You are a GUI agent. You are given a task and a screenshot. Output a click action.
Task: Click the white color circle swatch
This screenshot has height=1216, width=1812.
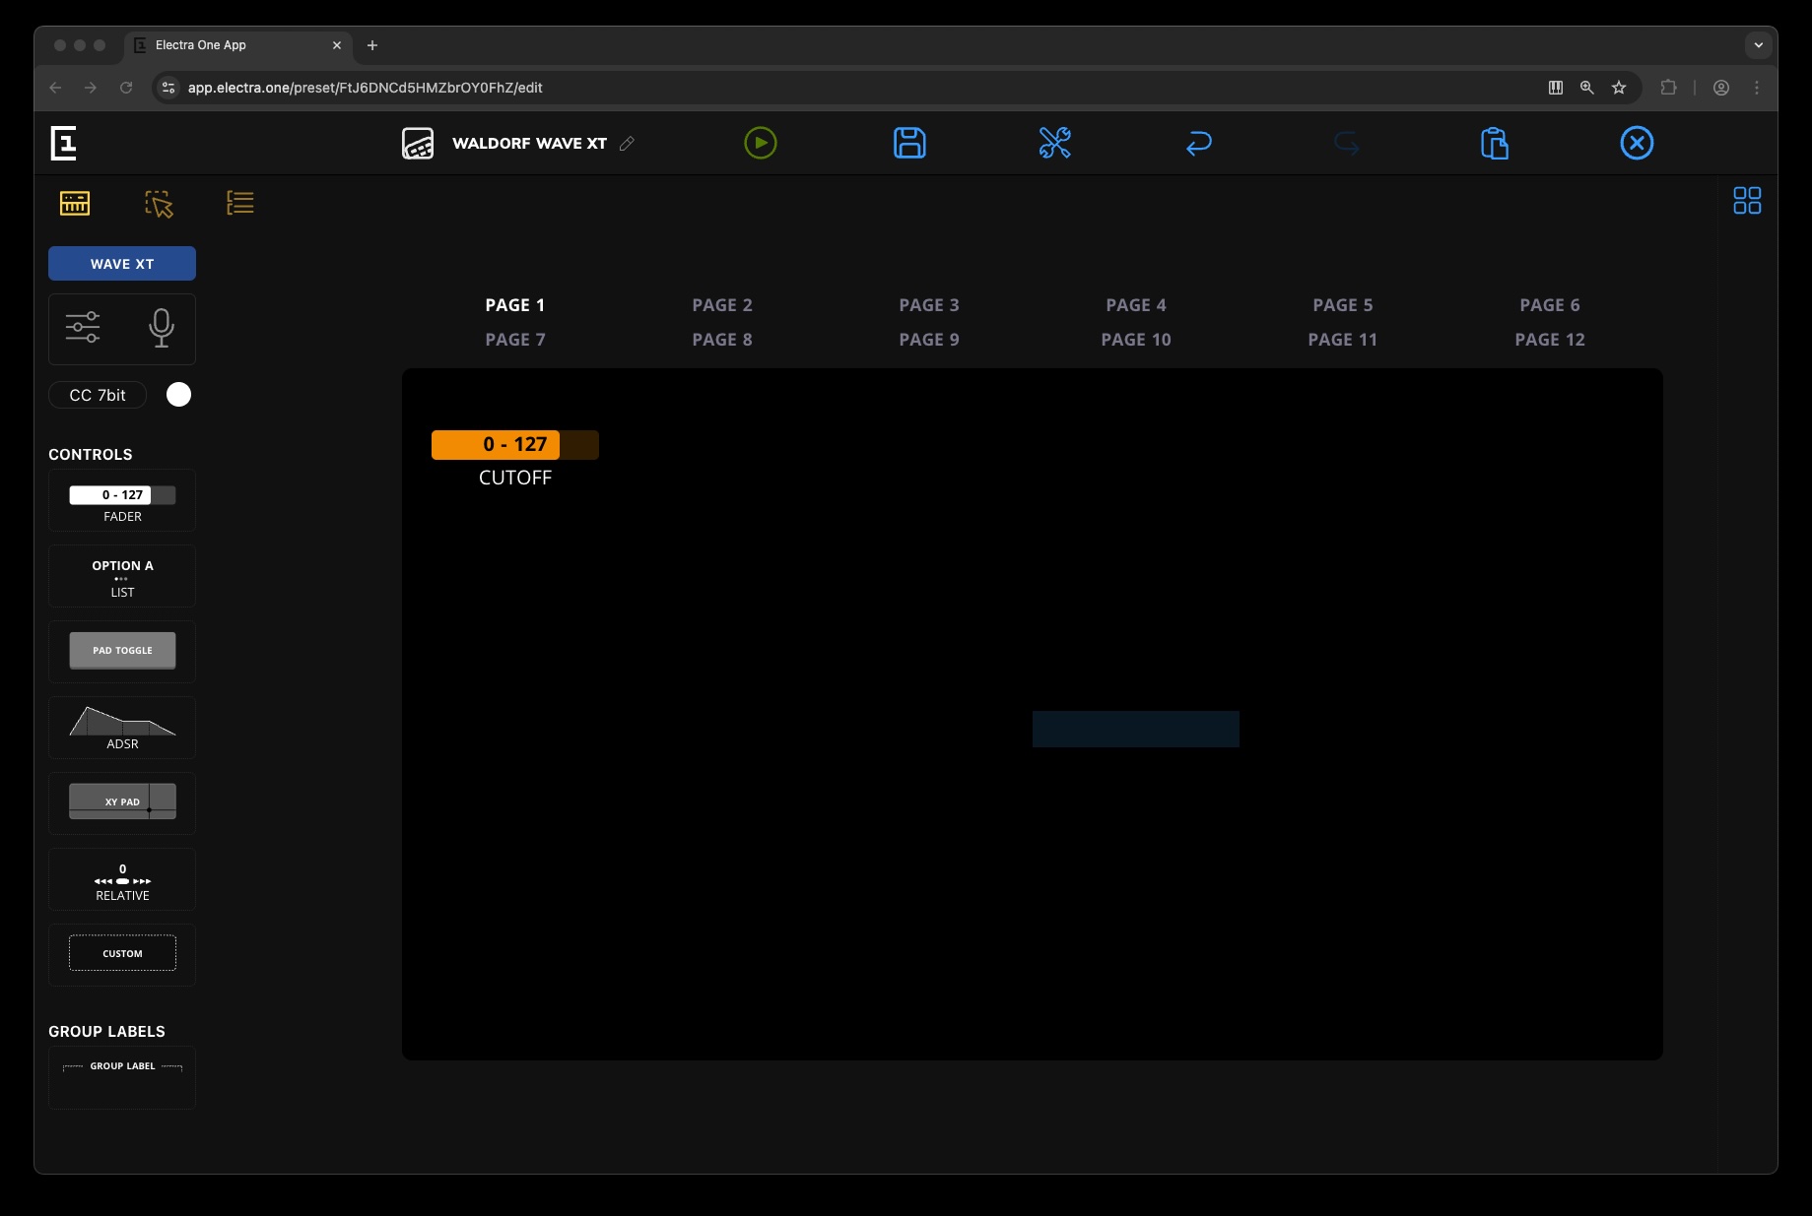(x=178, y=395)
